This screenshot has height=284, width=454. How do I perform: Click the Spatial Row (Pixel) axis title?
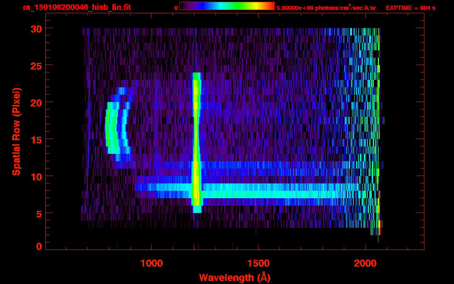point(17,132)
